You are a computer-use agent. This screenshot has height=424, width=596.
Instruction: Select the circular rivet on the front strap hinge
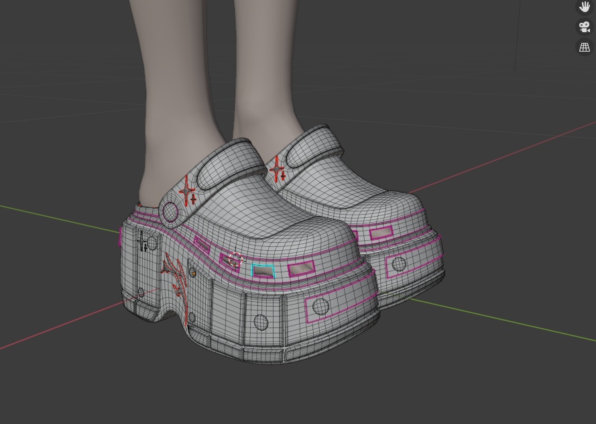coord(170,212)
